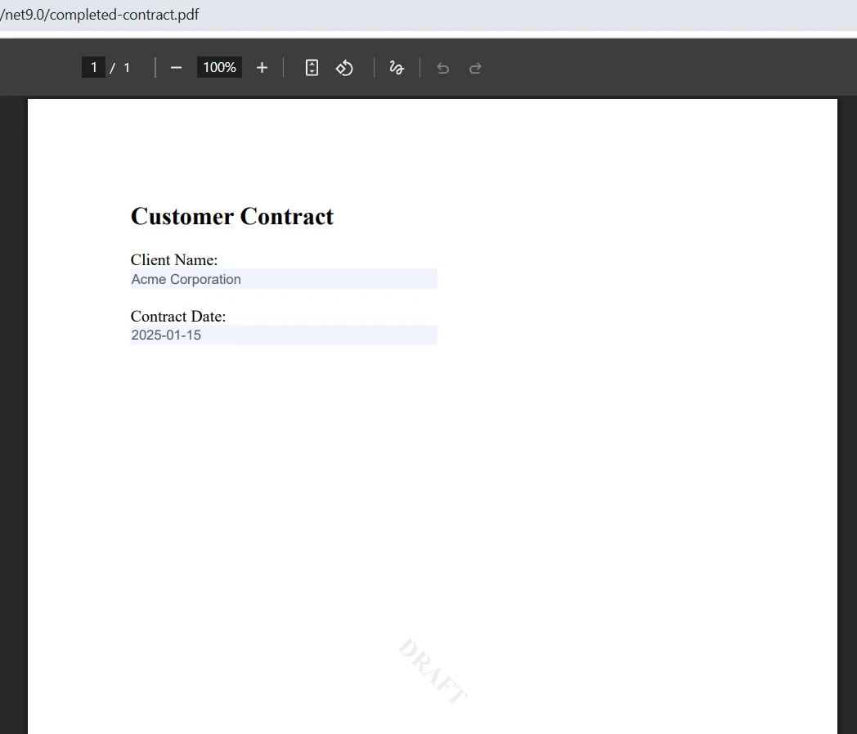Undo the last annotation change
The image size is (857, 734).
[x=442, y=68]
